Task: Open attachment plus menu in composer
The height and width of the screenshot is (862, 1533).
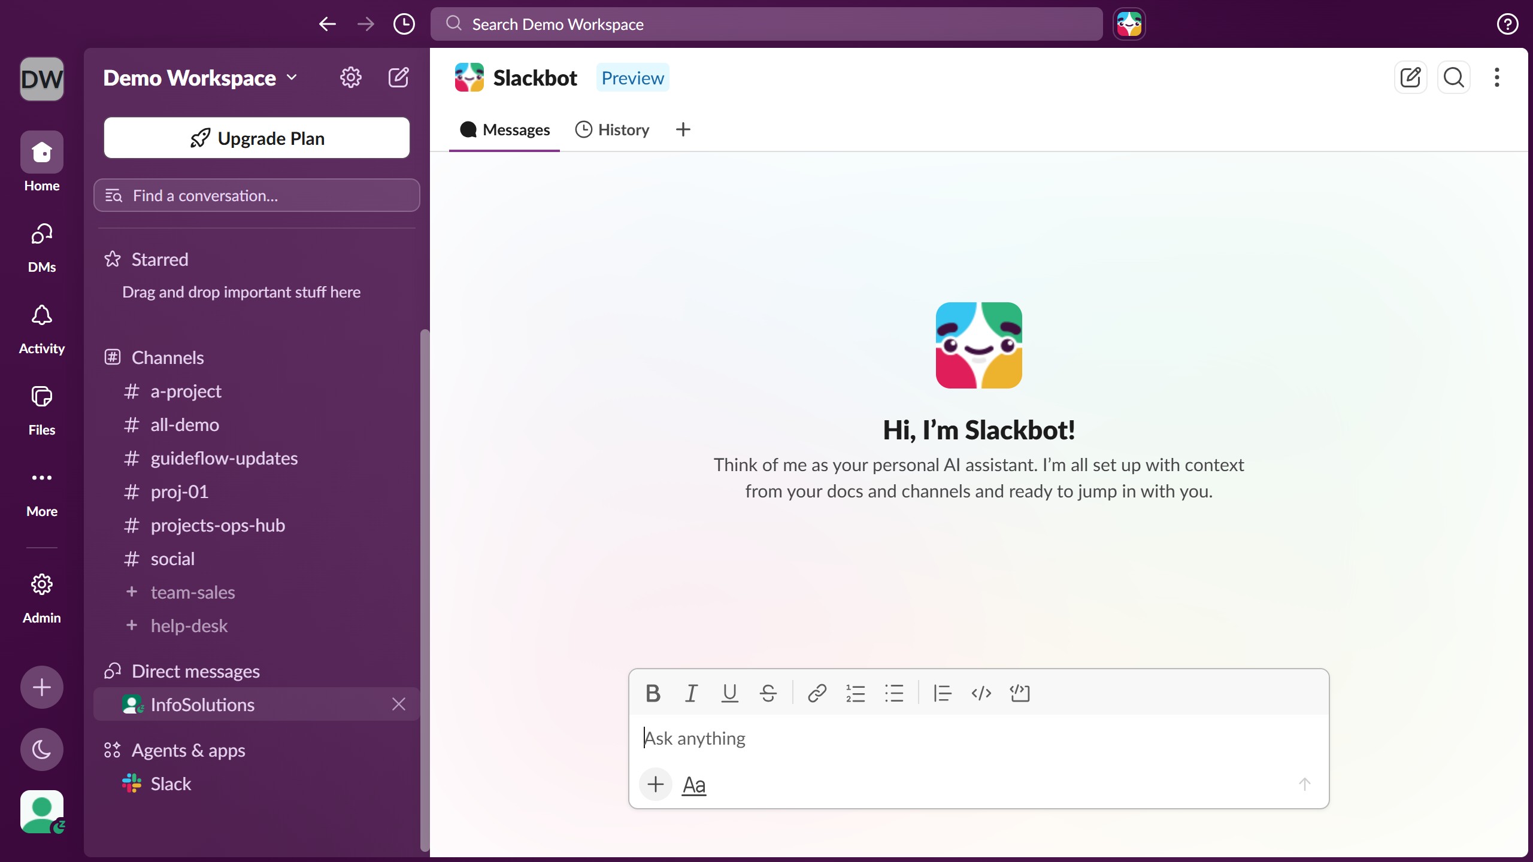Action: pos(656,784)
